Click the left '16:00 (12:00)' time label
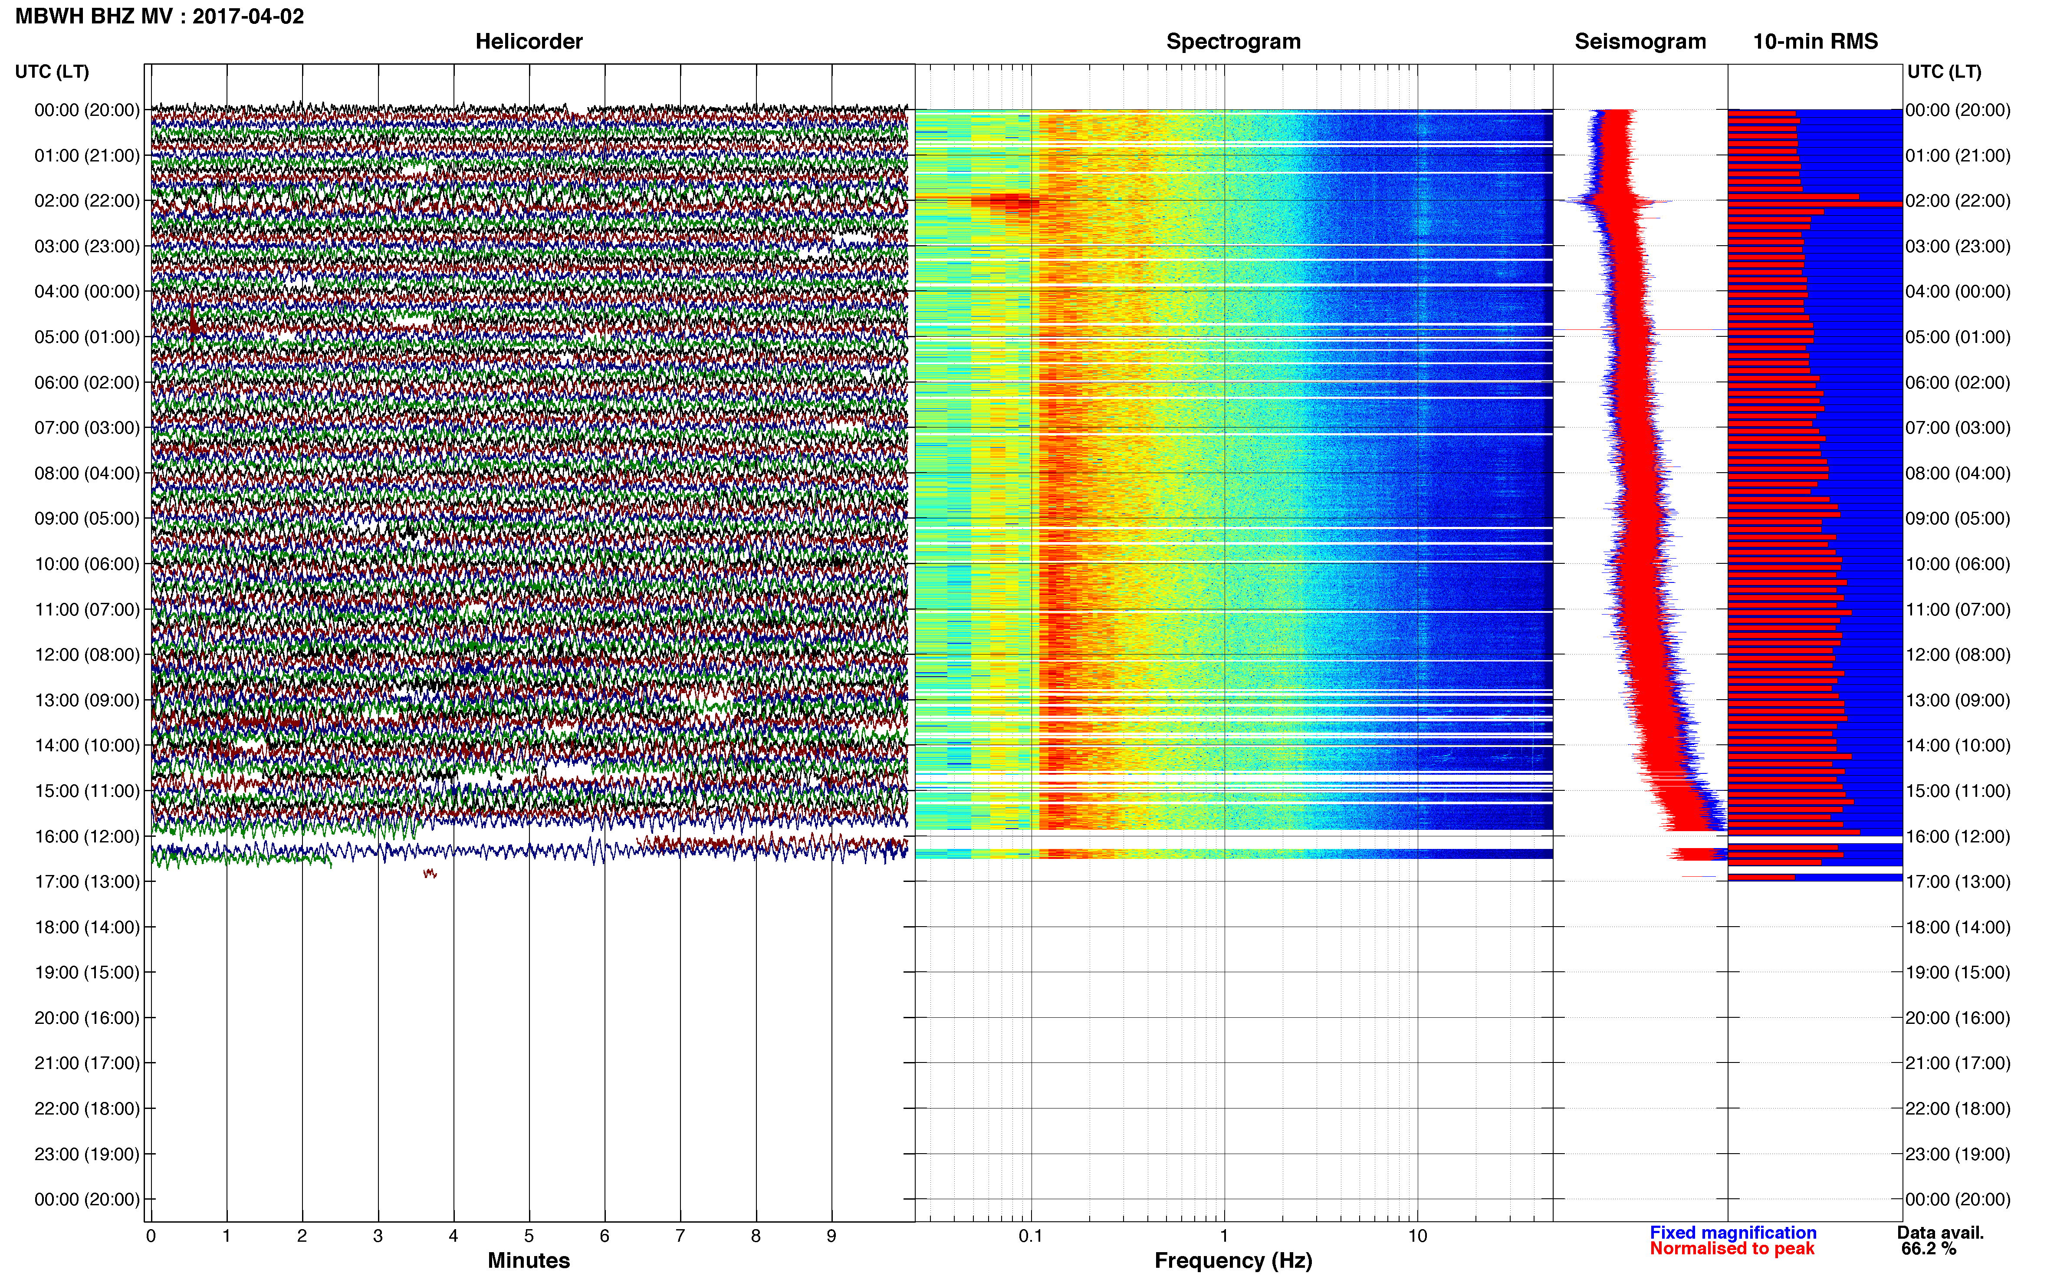2057x1286 pixels. [x=87, y=836]
